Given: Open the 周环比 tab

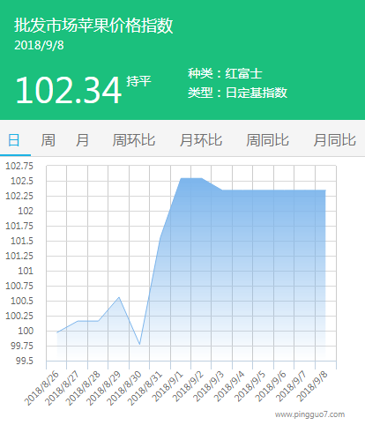Looking at the screenshot, I should point(134,140).
